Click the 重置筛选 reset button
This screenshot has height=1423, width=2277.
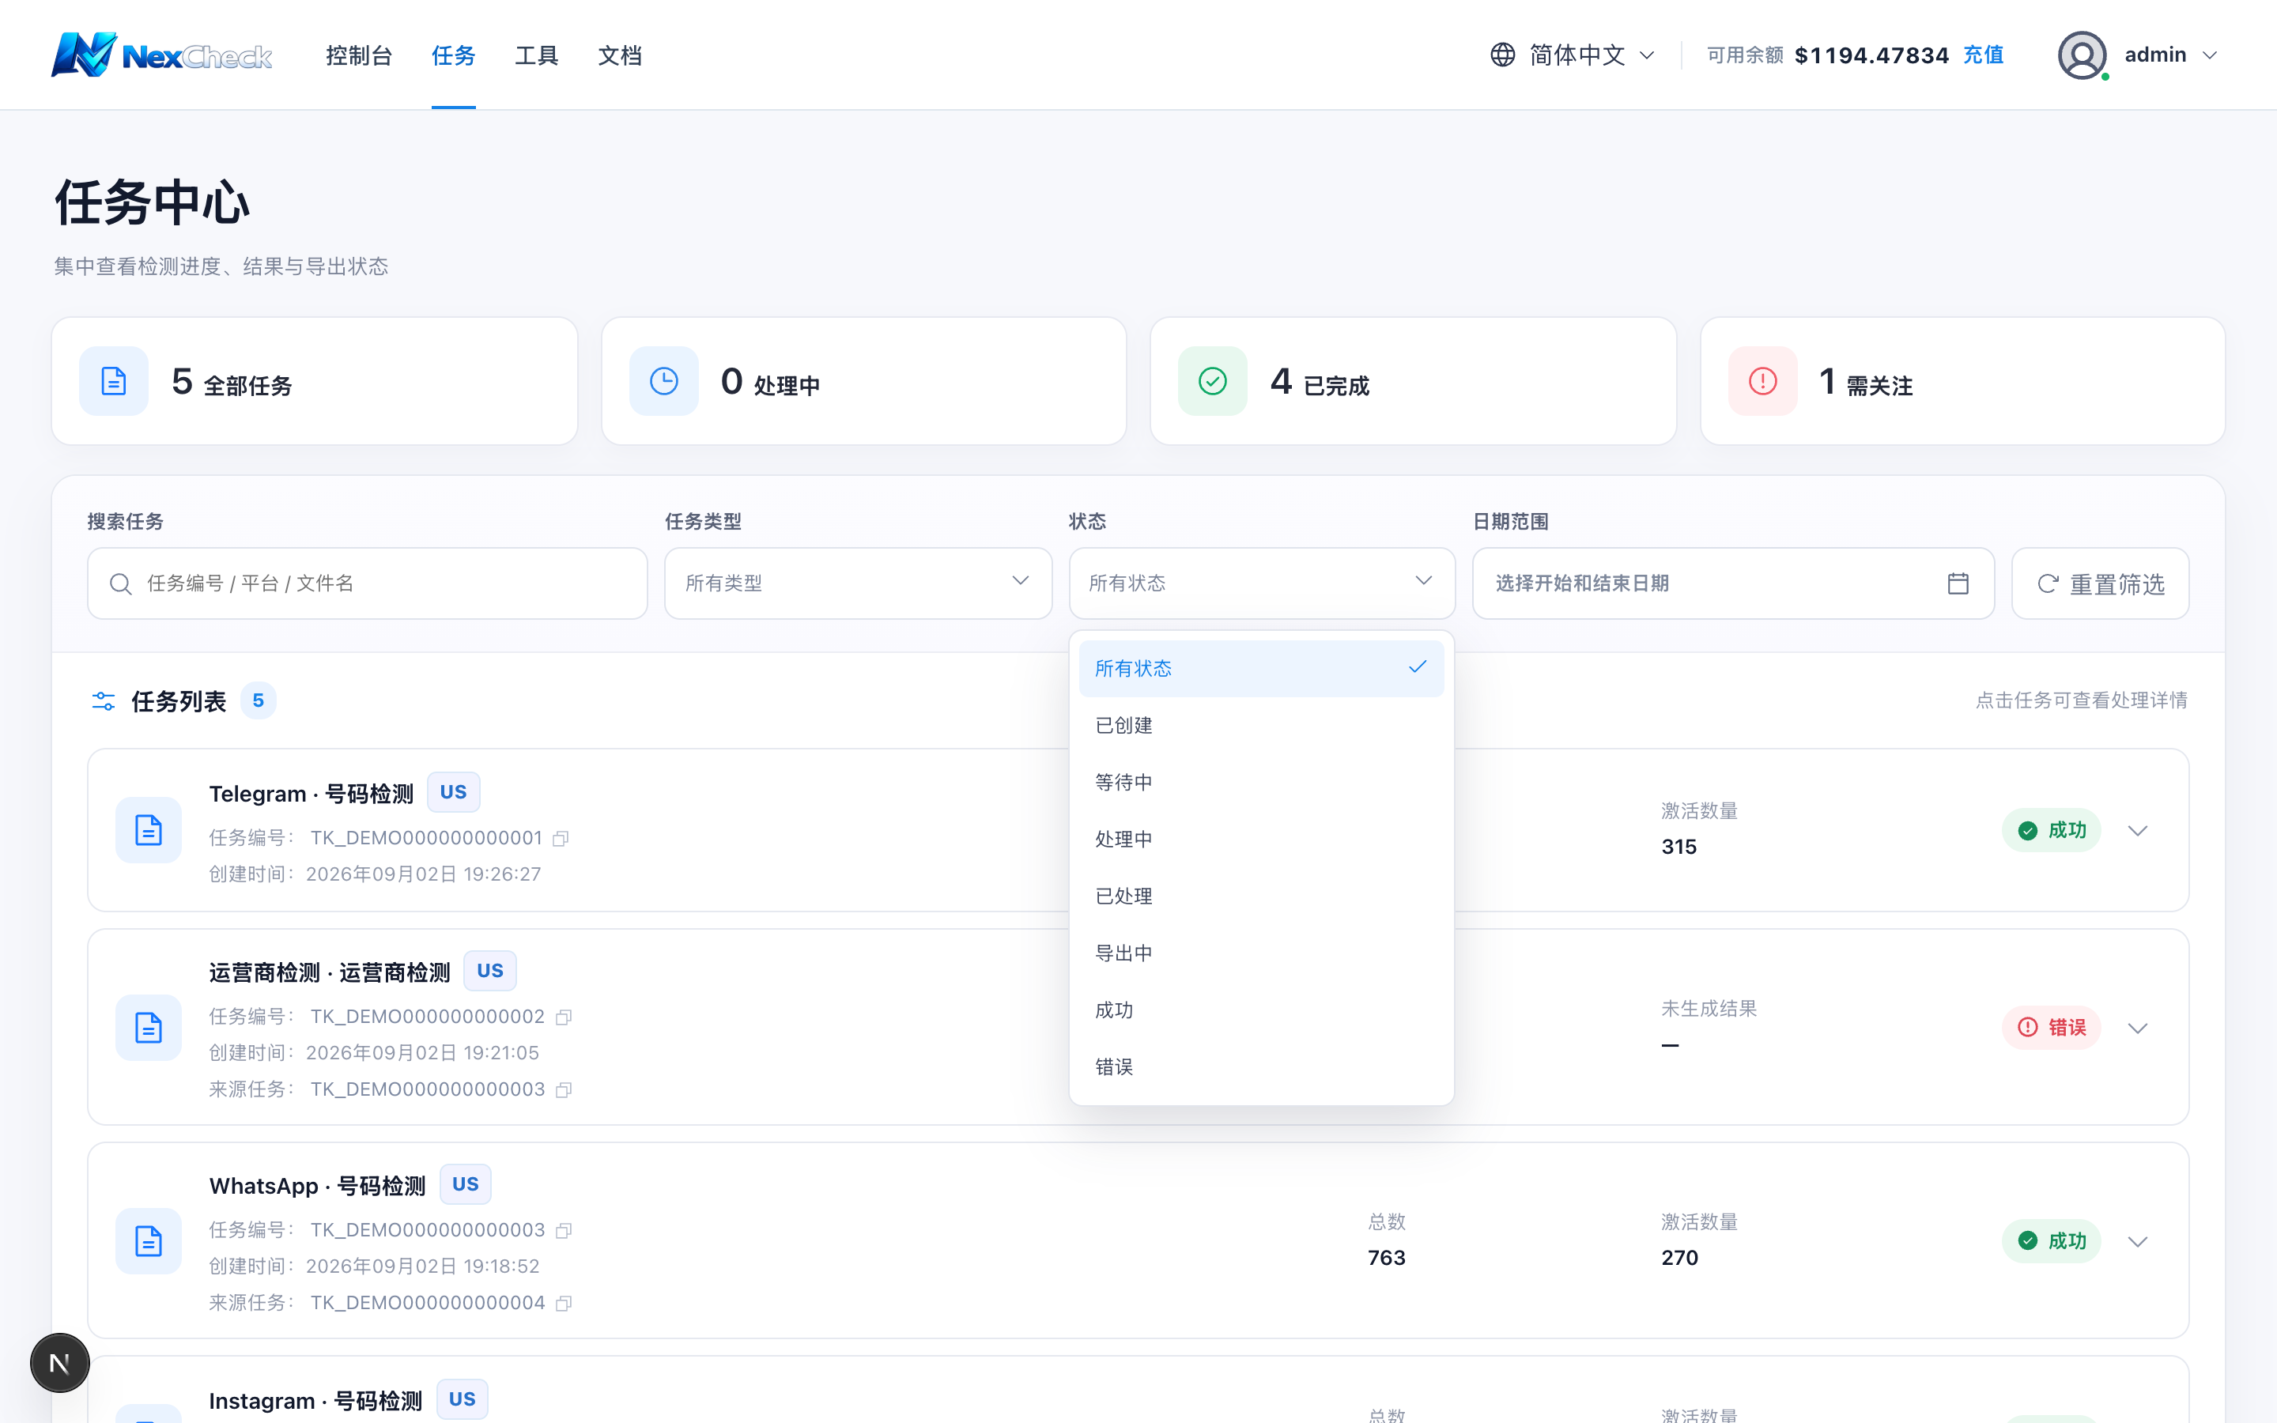(2100, 583)
